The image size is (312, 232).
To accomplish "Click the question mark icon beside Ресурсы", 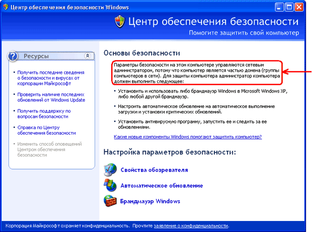I will tap(14, 56).
